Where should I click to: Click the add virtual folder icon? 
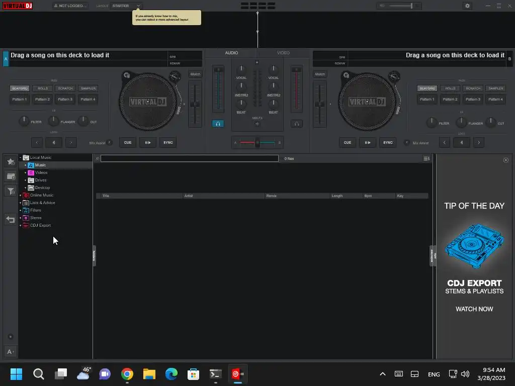tap(11, 176)
